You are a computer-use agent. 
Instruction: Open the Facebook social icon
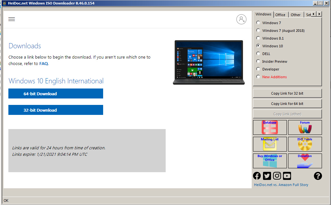(x=257, y=176)
